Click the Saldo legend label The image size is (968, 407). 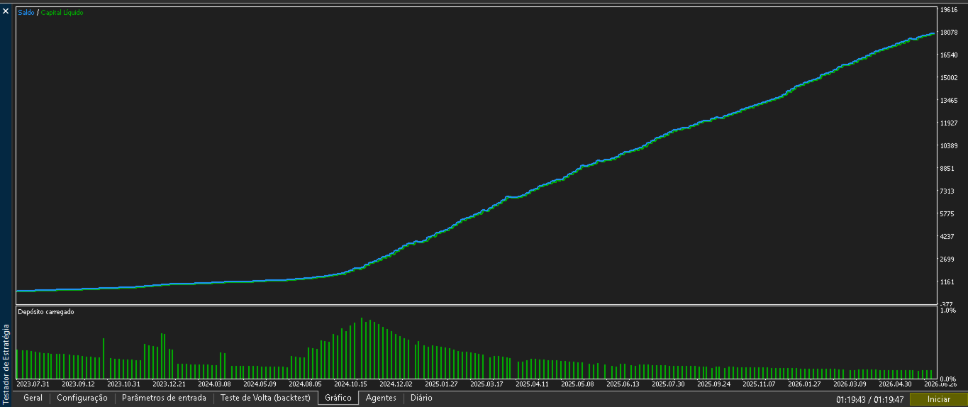pyautogui.click(x=26, y=13)
